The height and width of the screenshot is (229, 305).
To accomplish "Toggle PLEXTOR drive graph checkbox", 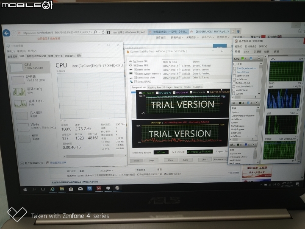I will tap(208, 92).
